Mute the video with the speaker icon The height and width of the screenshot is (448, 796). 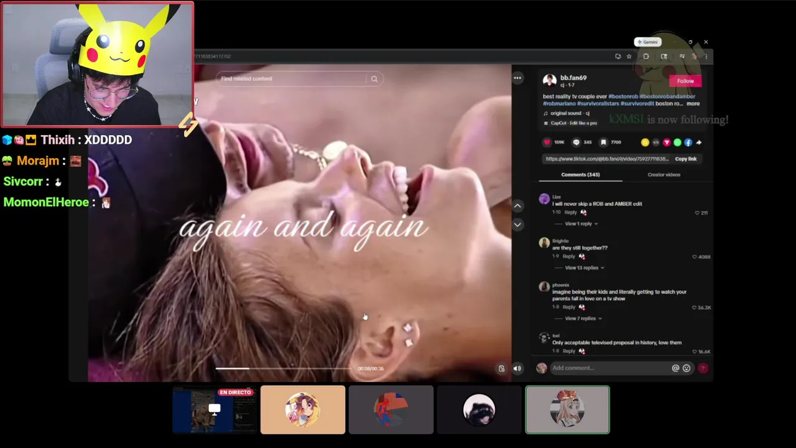click(x=517, y=368)
